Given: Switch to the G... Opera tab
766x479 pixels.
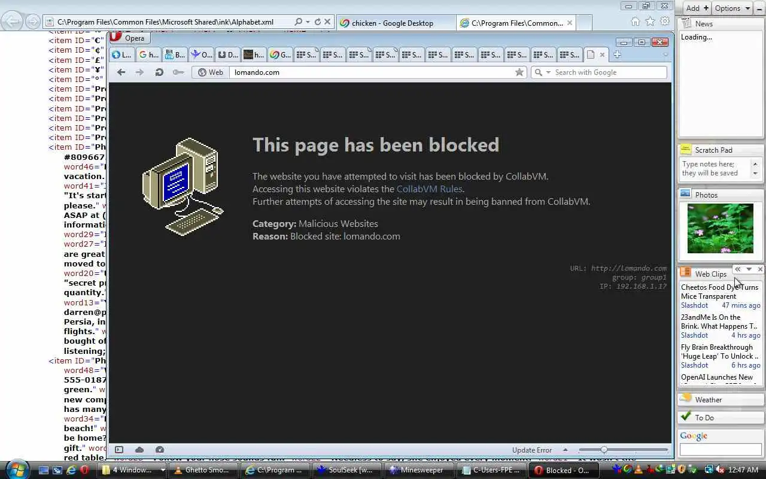Looking at the screenshot, I should (280, 54).
